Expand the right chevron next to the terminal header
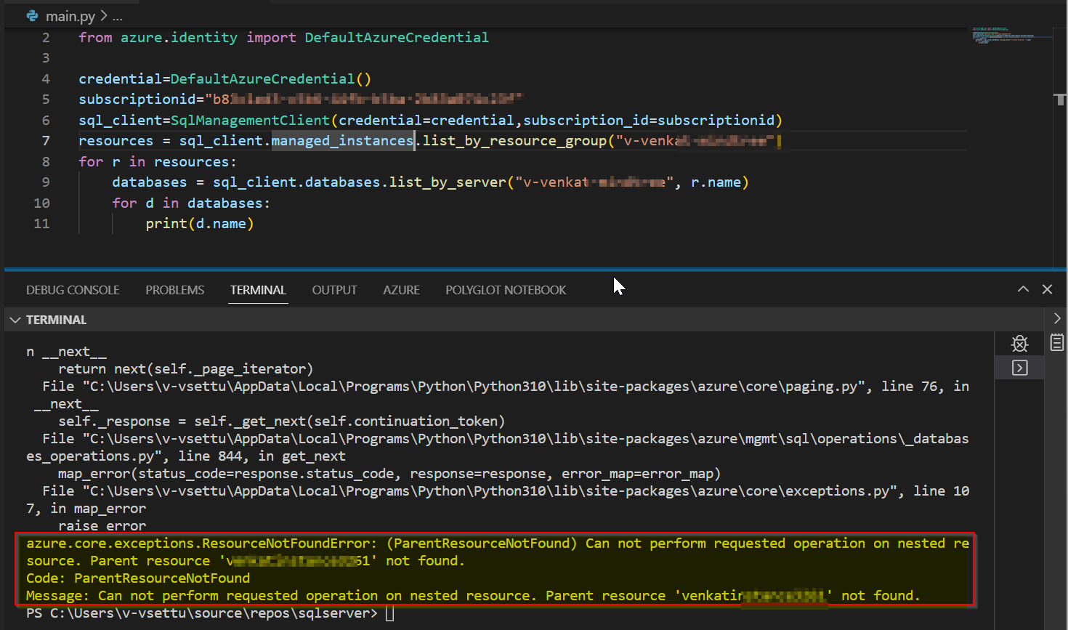 pos(1057,318)
